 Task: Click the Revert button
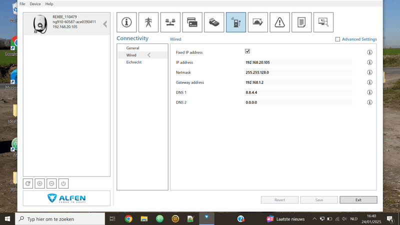click(279, 199)
